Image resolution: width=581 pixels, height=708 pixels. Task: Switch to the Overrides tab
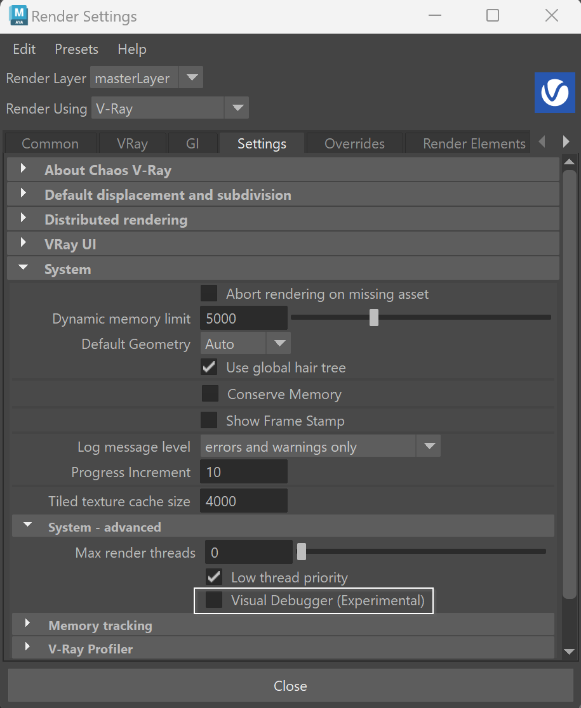coord(355,143)
